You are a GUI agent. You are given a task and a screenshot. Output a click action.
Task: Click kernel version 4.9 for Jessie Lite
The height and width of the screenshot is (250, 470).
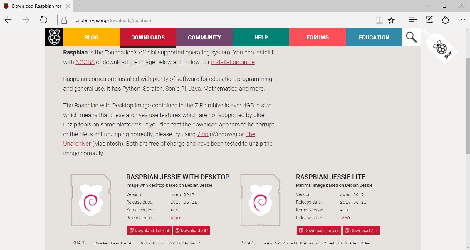click(344, 210)
